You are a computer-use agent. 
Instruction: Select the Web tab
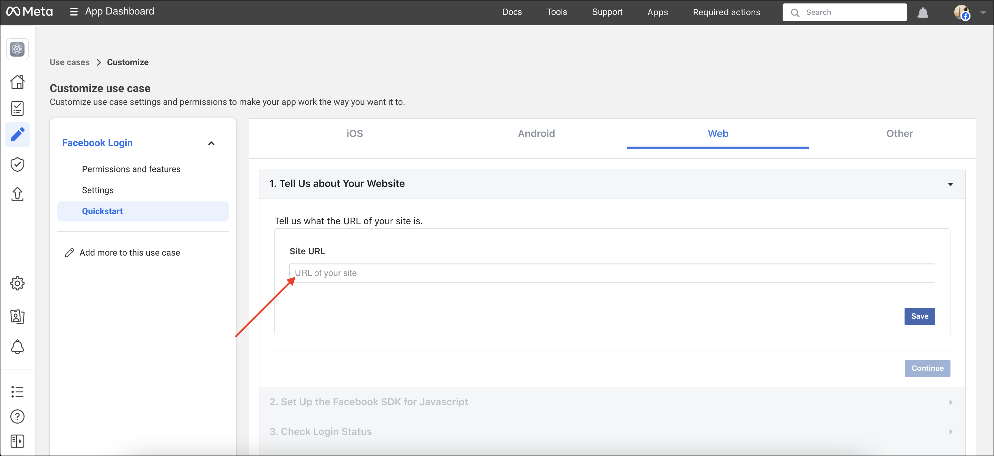pyautogui.click(x=718, y=134)
